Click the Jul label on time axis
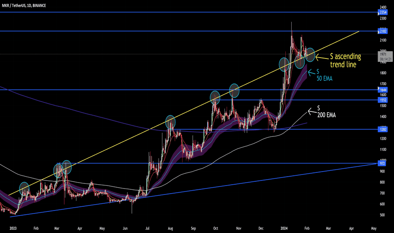 tap(148, 228)
